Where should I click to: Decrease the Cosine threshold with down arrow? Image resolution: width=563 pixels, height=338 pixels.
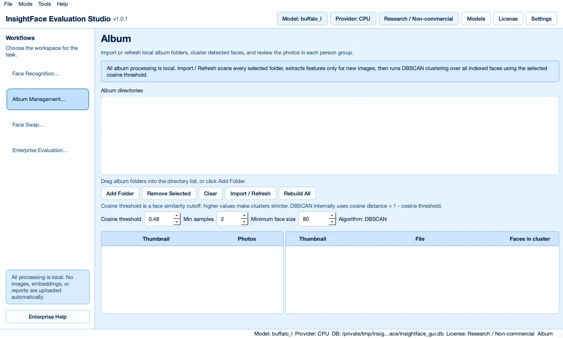point(176,222)
